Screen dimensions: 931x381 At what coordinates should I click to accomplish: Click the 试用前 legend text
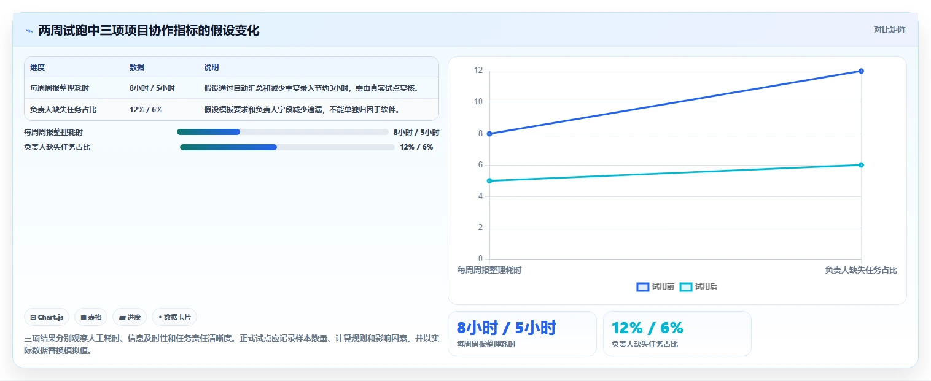coord(663,287)
